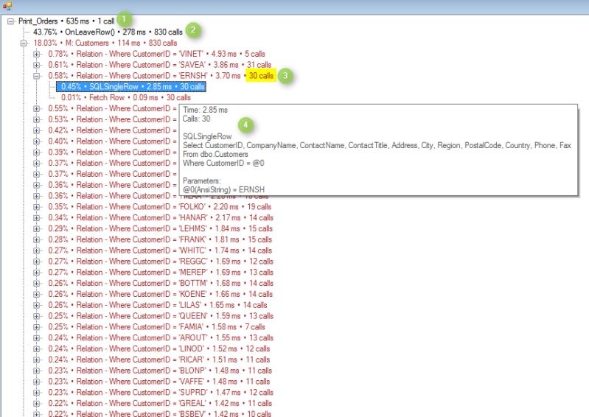Collapse the M: Customers node
Viewport: 589px width, 417px height.
point(24,43)
